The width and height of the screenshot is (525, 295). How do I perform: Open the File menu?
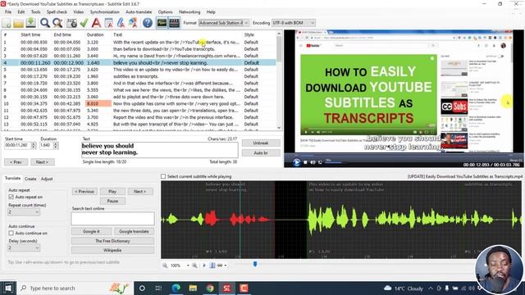(x=8, y=12)
